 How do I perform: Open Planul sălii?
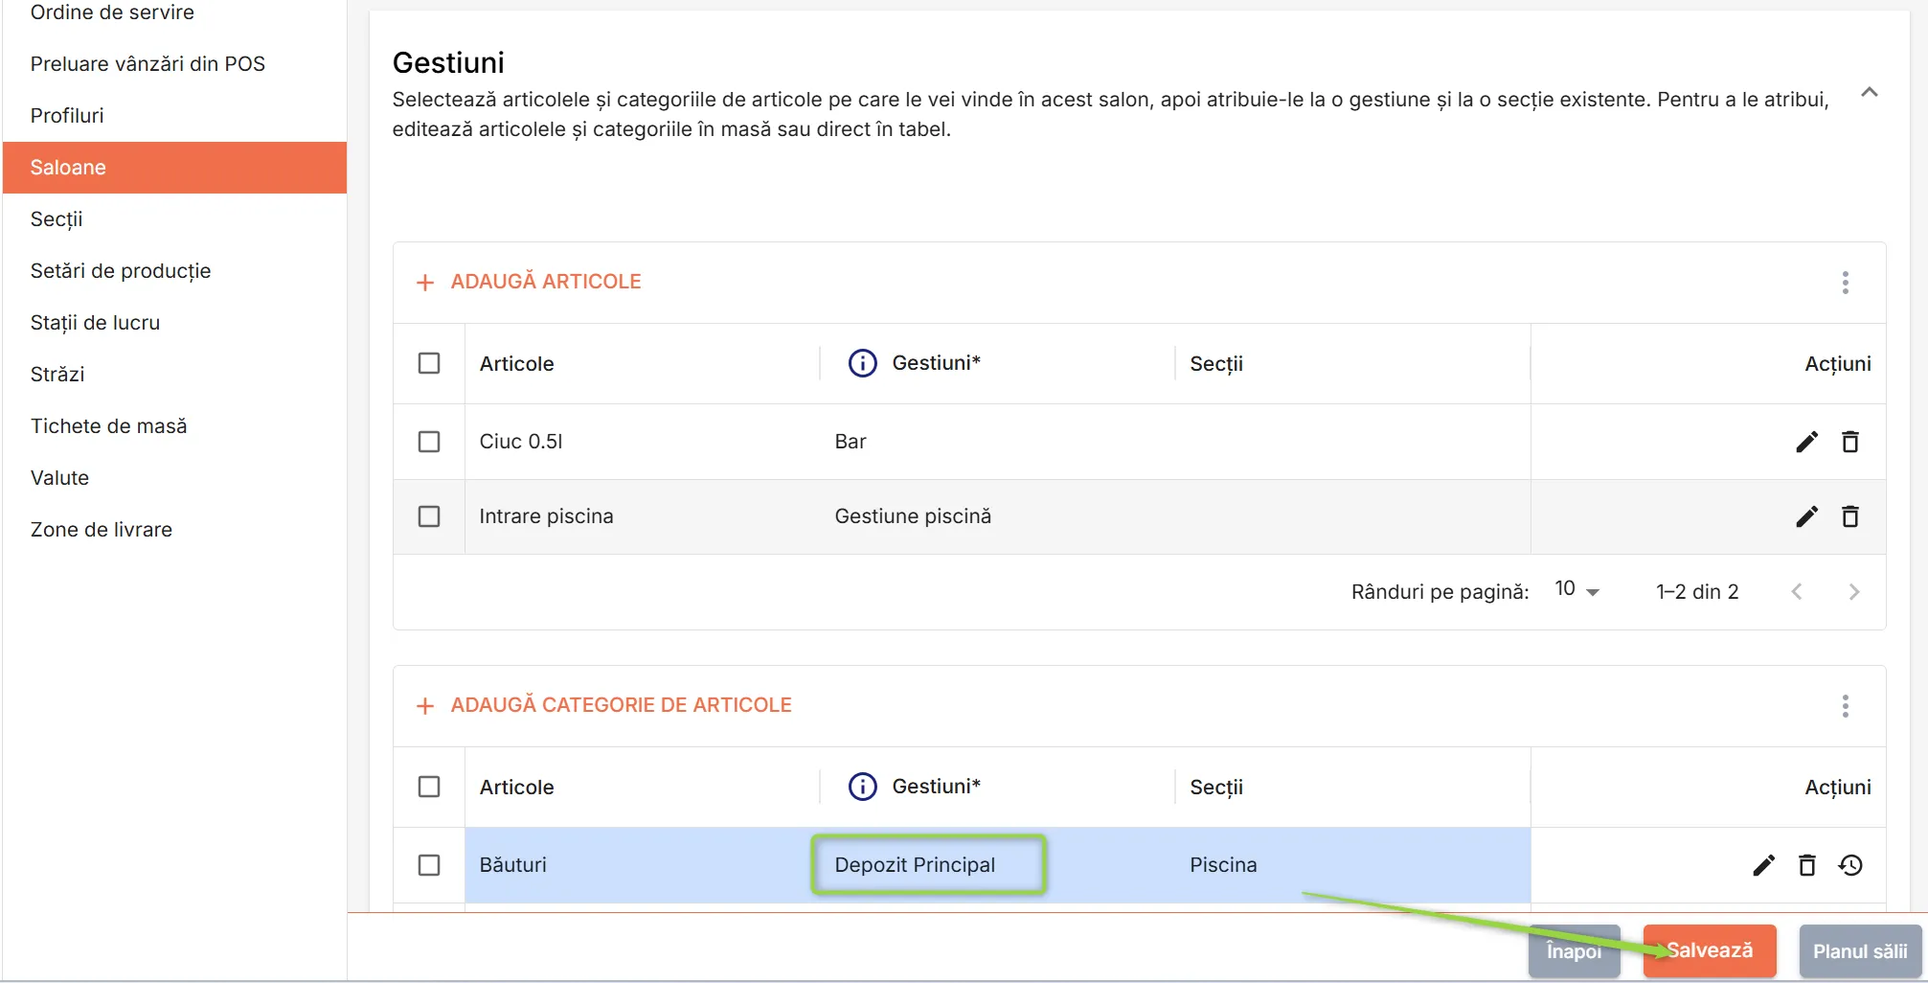pos(1860,950)
